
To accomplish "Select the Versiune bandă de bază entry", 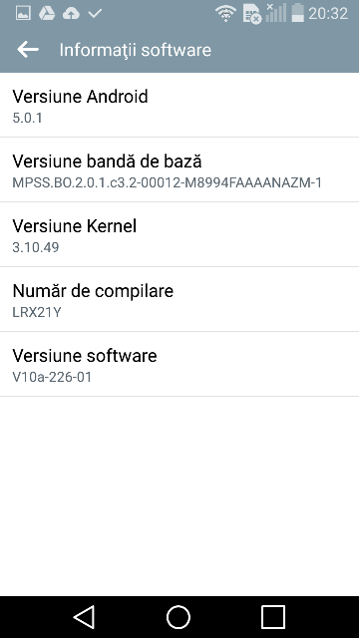I will tap(179, 169).
